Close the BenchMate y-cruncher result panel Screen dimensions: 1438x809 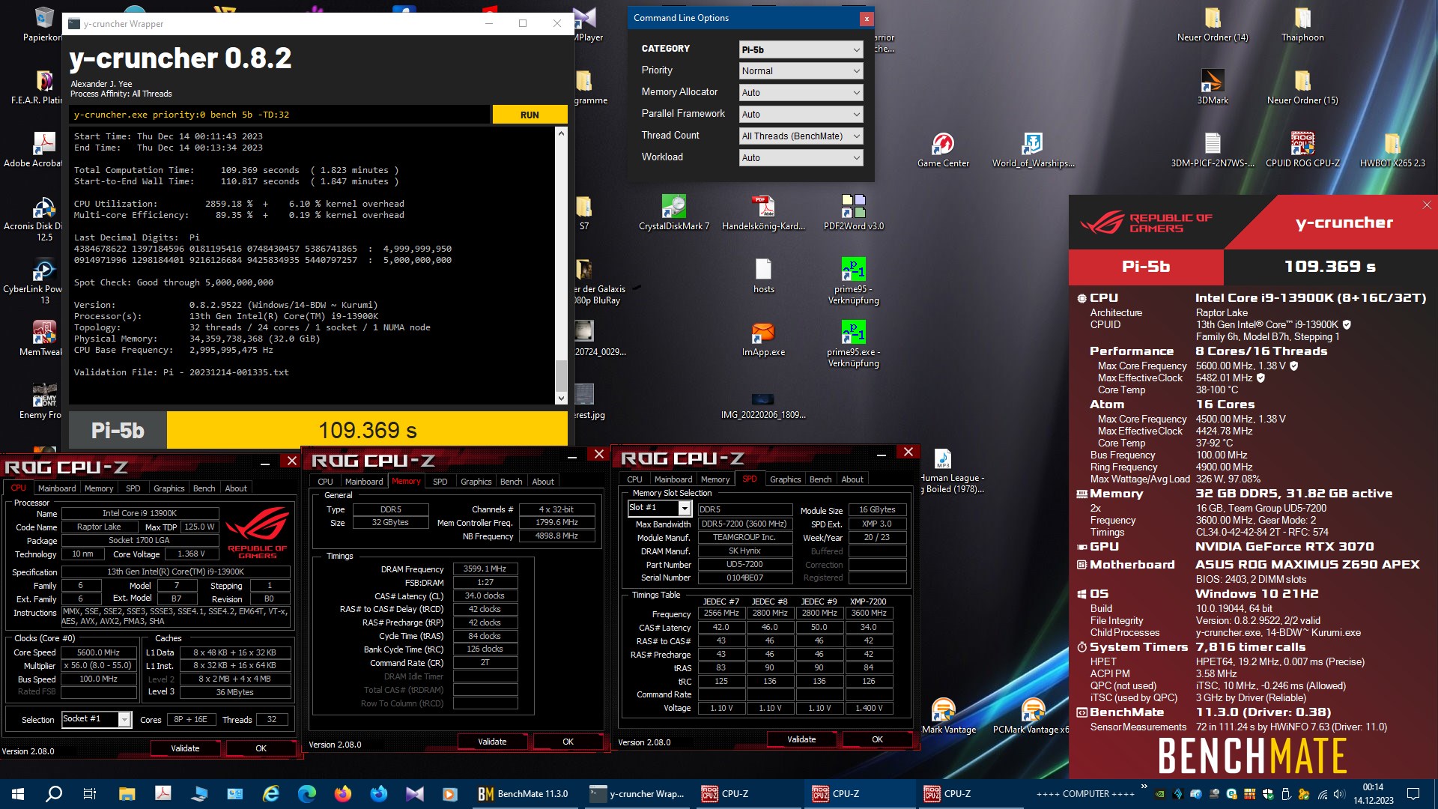1427,204
